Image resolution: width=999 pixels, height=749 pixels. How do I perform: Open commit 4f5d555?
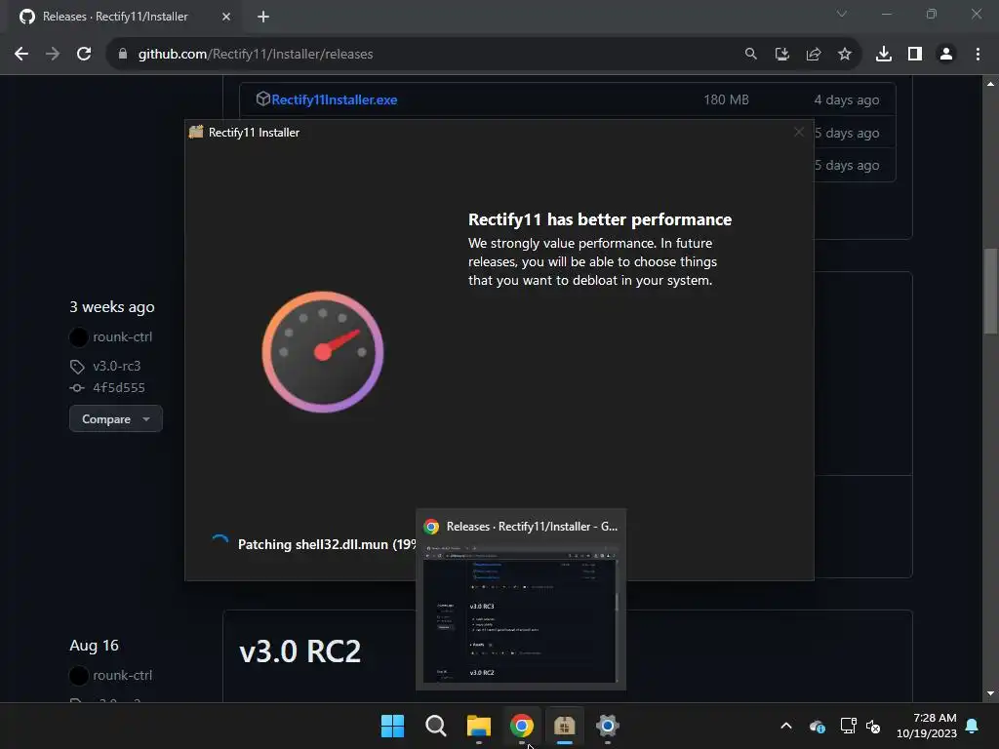(119, 388)
